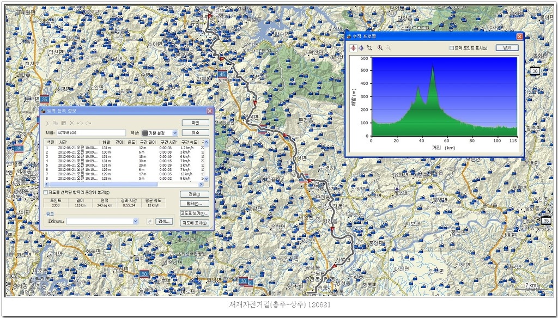Viewport: 558px width, 318px height.
Task: Select track row 8 with elevation 128 m
Action: coord(124,178)
